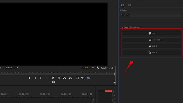Toggle the blue proxy button

[88, 78]
